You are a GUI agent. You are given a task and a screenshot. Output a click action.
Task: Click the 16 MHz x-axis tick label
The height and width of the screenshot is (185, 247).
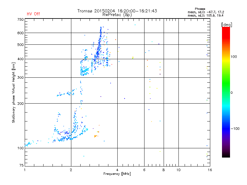(210, 170)
